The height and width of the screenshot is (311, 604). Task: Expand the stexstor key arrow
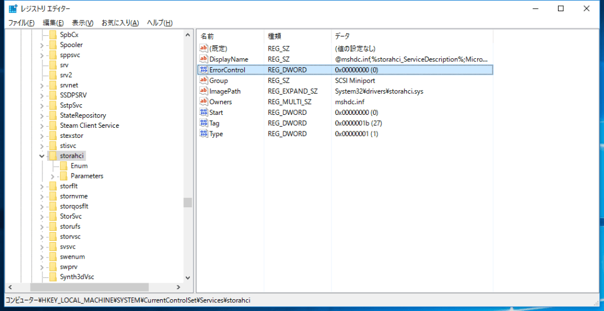[x=42, y=135]
